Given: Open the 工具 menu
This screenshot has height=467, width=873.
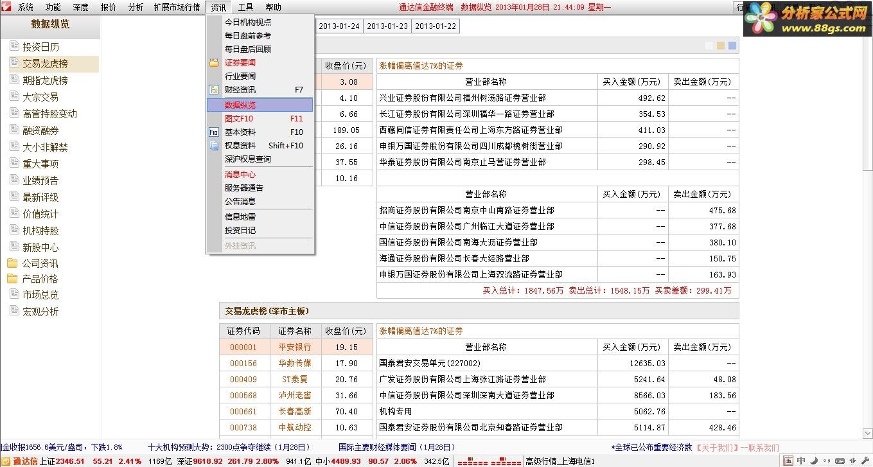Looking at the screenshot, I should coord(245,8).
